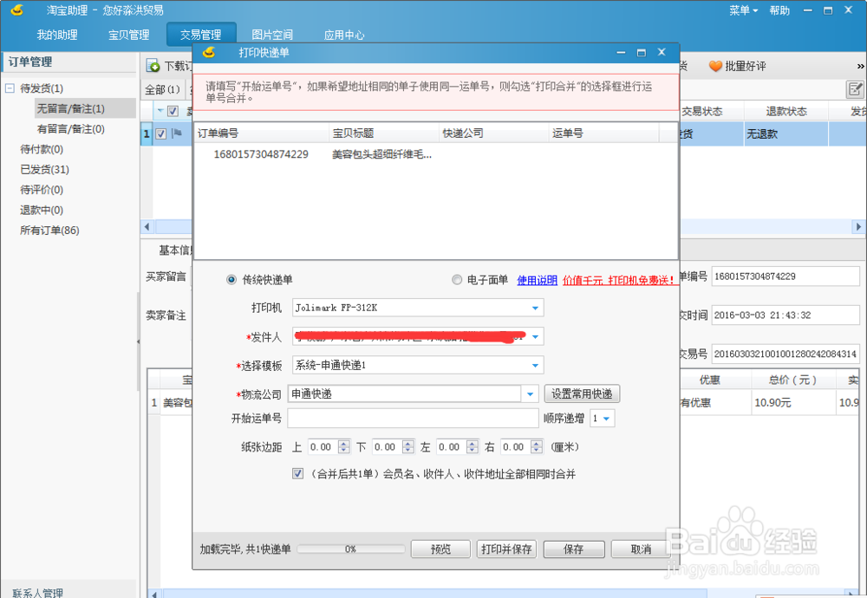Open the 图片空间 tab
The height and width of the screenshot is (598, 867).
point(272,35)
